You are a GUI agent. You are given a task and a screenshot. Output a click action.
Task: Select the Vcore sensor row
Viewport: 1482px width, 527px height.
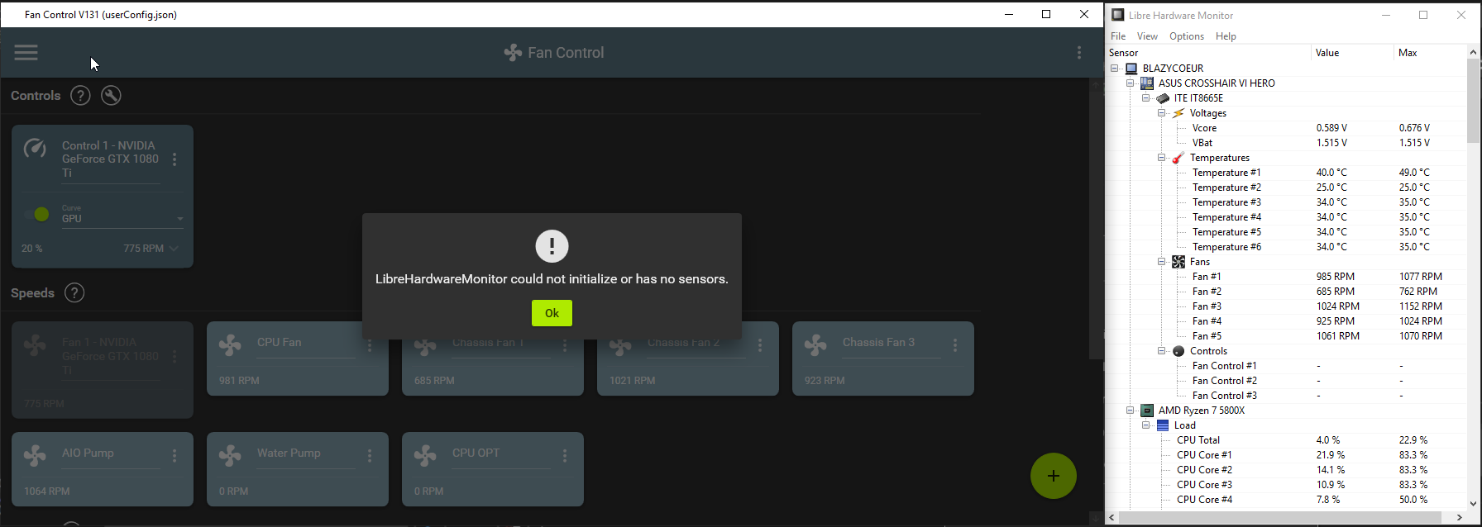[1285, 128]
